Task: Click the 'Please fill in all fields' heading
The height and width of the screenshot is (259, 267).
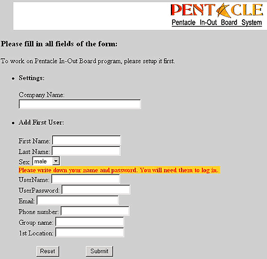Action: click(59, 44)
